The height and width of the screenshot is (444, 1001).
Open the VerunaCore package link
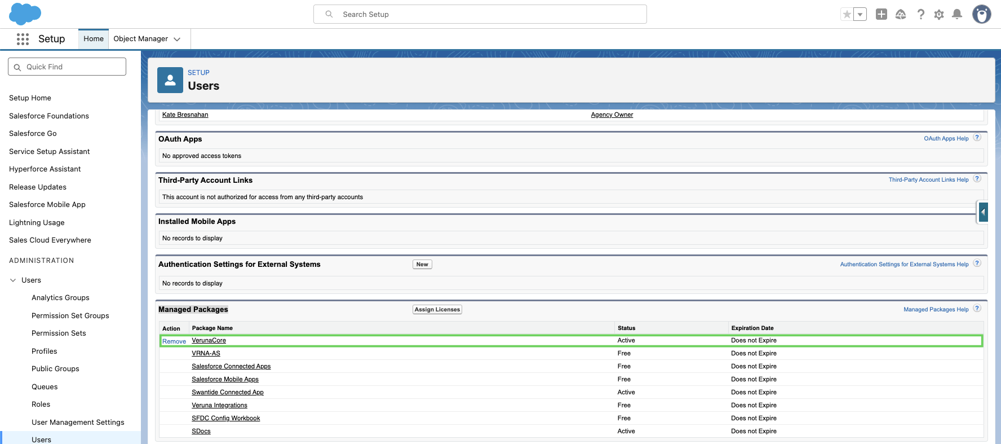[209, 341]
